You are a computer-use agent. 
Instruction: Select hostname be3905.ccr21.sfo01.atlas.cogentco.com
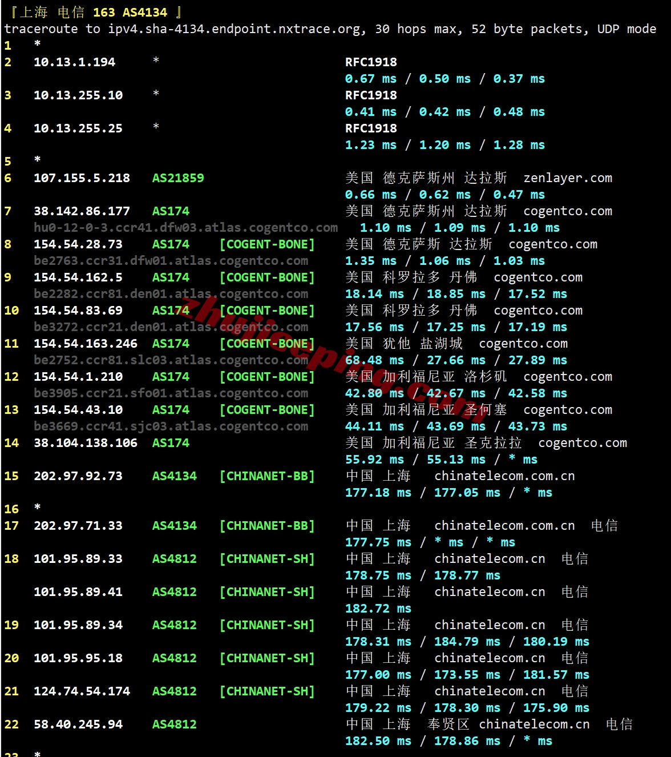click(x=171, y=393)
